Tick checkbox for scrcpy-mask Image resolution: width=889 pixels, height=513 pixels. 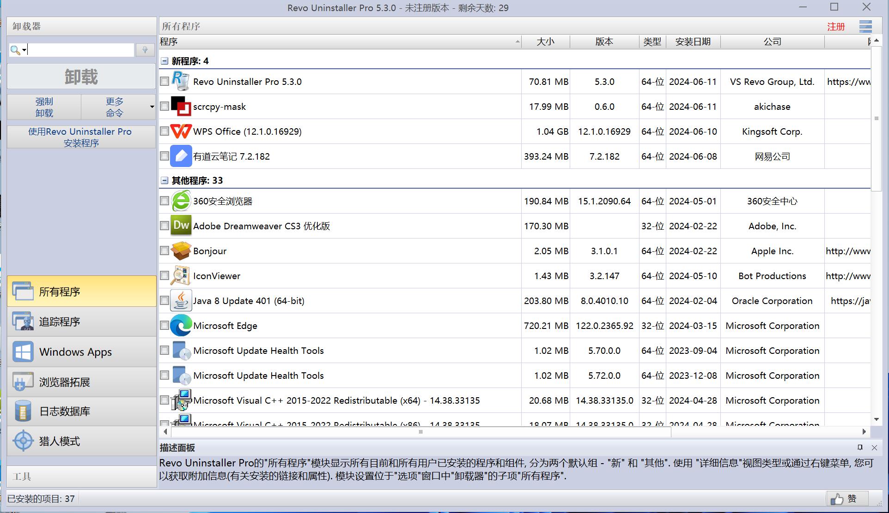click(x=164, y=106)
